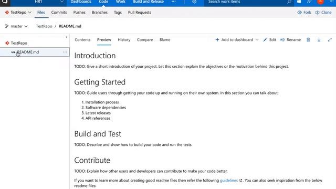Screen dimensions: 336x189
Task: Click the Contribute heading
Action: [92, 160]
